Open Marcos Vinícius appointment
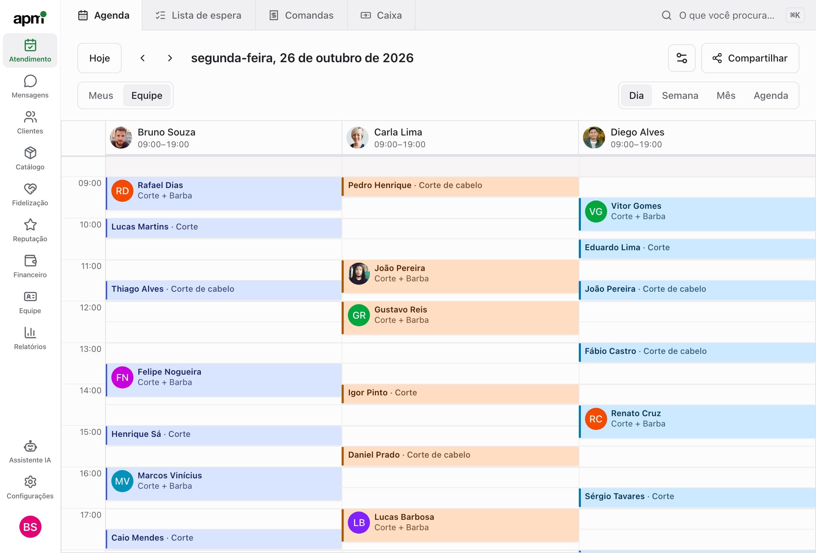This screenshot has width=816, height=553. [224, 484]
